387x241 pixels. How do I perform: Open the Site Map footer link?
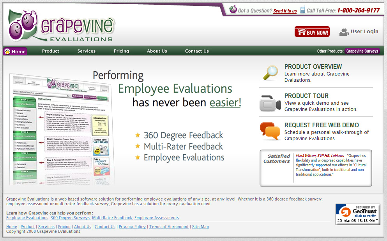200,227
